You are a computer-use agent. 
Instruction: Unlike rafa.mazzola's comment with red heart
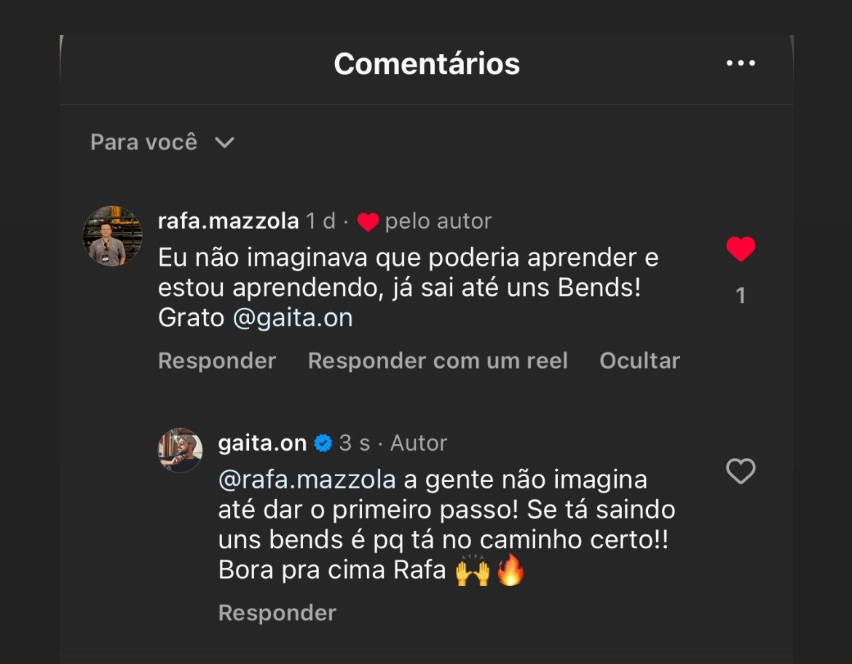click(x=741, y=250)
